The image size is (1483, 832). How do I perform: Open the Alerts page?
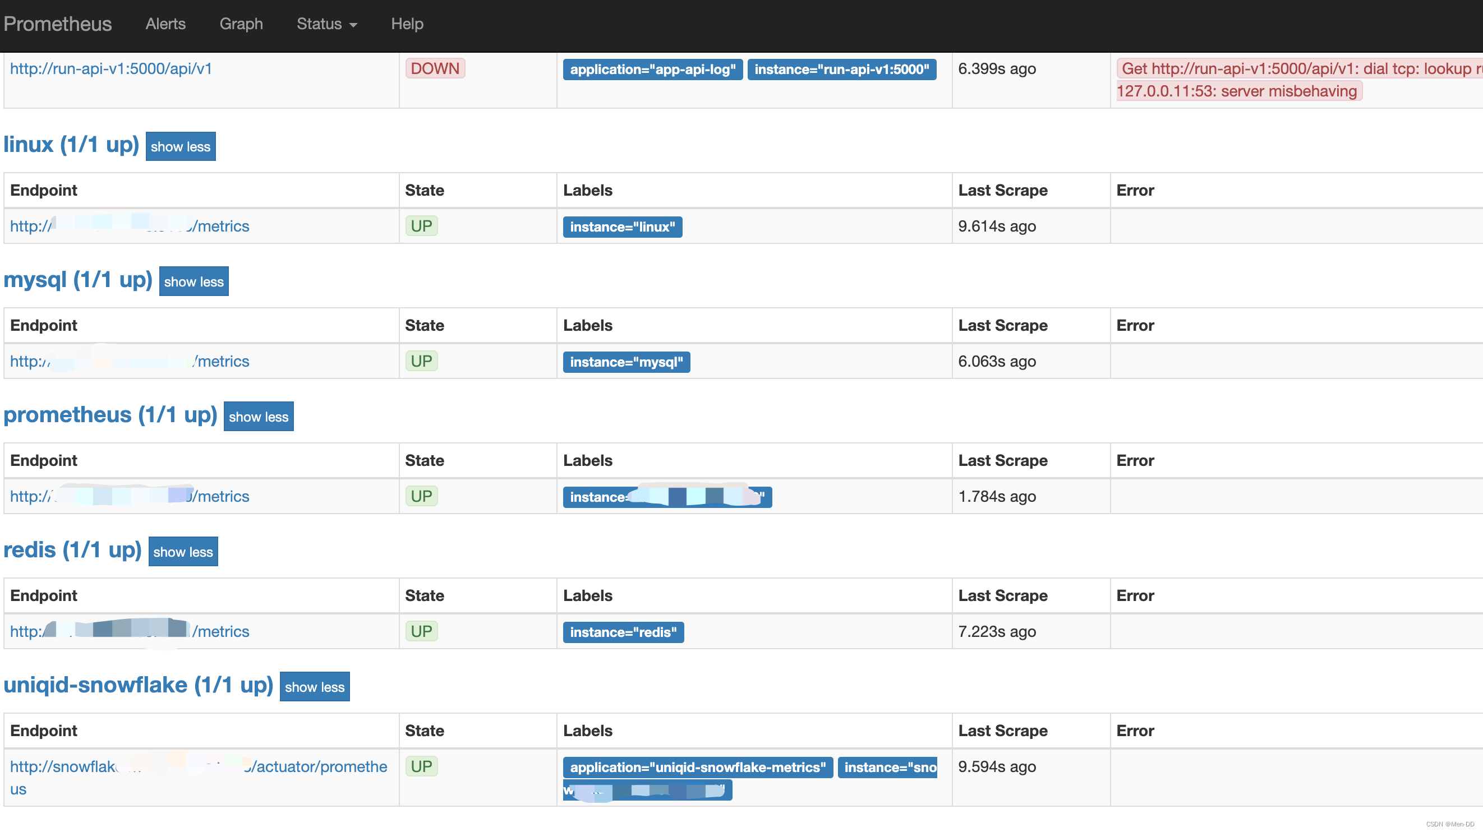pos(165,24)
